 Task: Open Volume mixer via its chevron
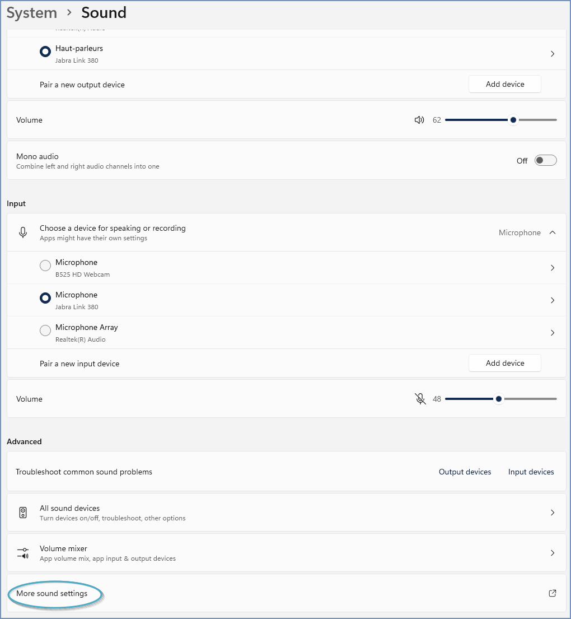(553, 552)
